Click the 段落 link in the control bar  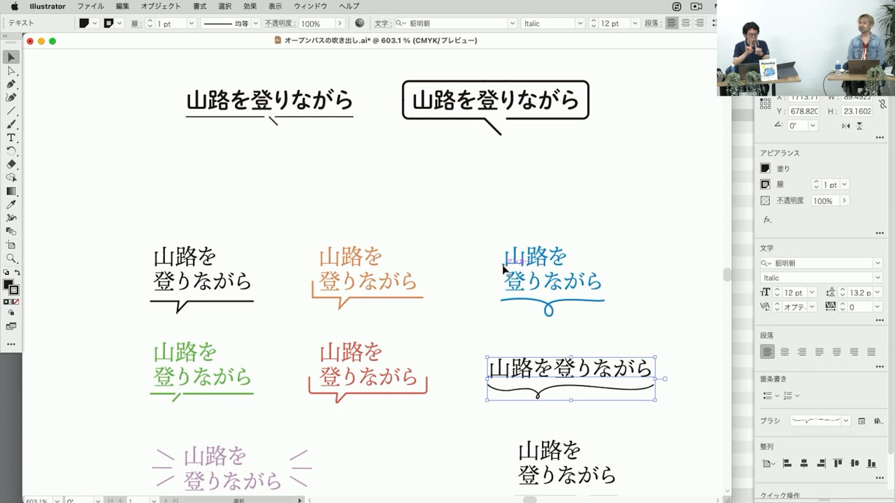(x=652, y=23)
